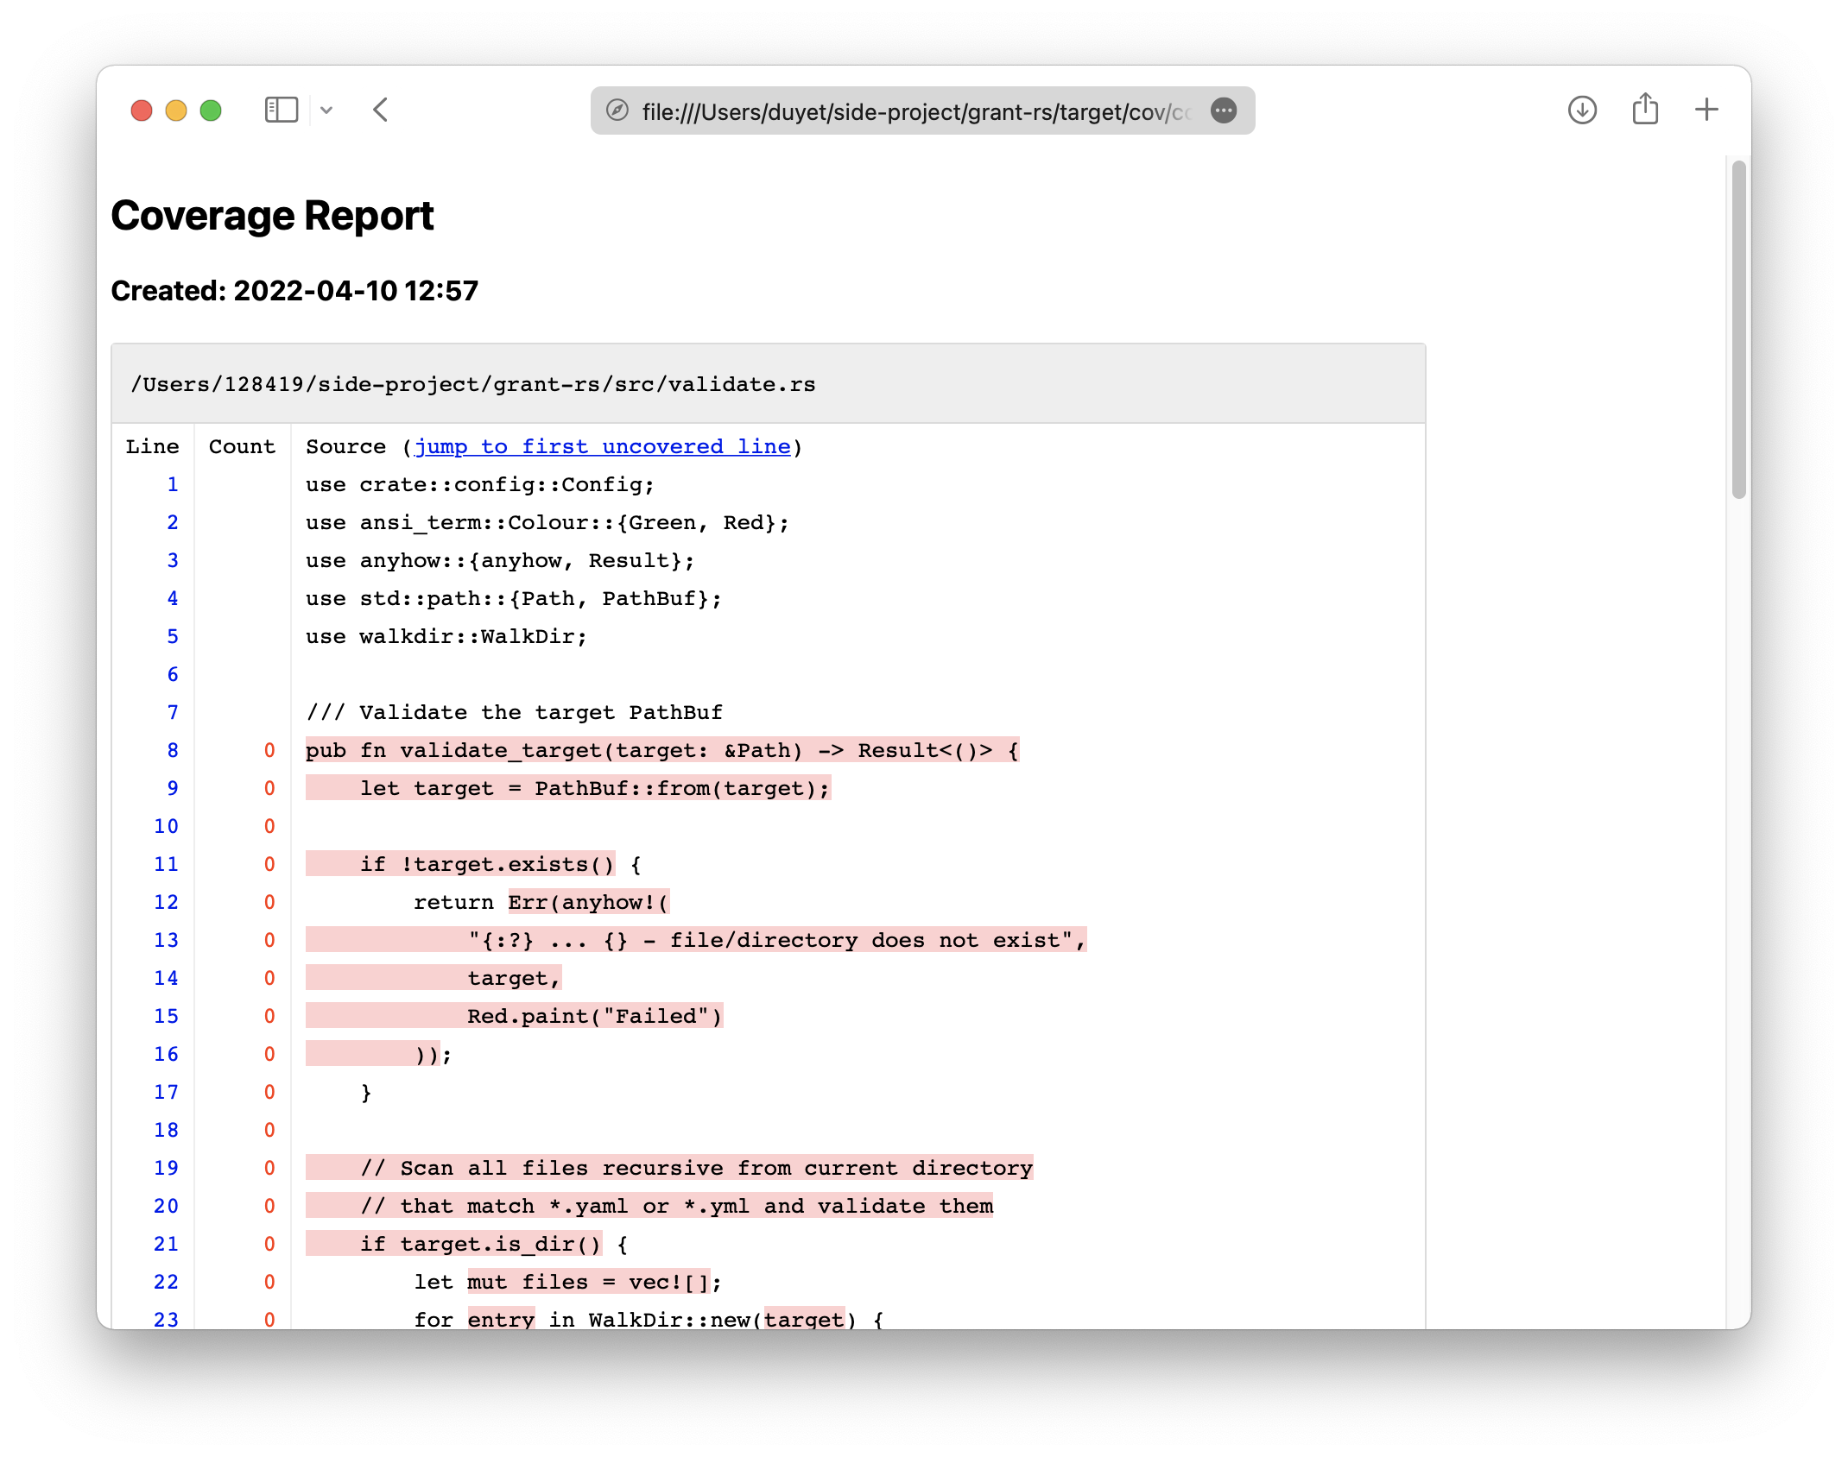
Task: Open the ellipsis menu in address bar
Action: (1224, 110)
